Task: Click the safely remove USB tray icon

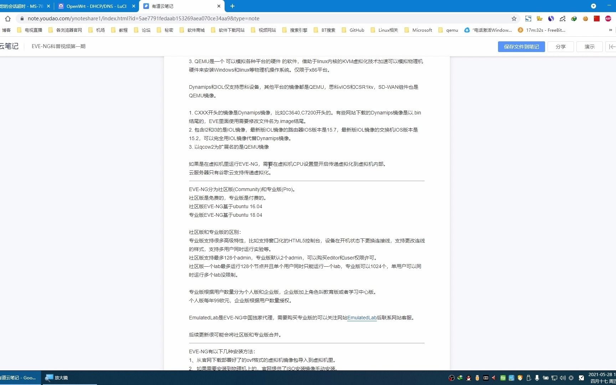Action: pos(529,378)
